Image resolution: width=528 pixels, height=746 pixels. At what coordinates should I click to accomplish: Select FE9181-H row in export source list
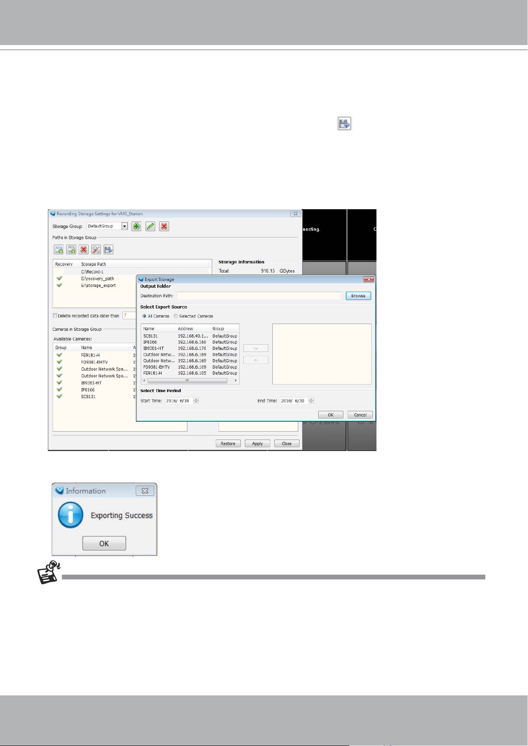(x=190, y=373)
